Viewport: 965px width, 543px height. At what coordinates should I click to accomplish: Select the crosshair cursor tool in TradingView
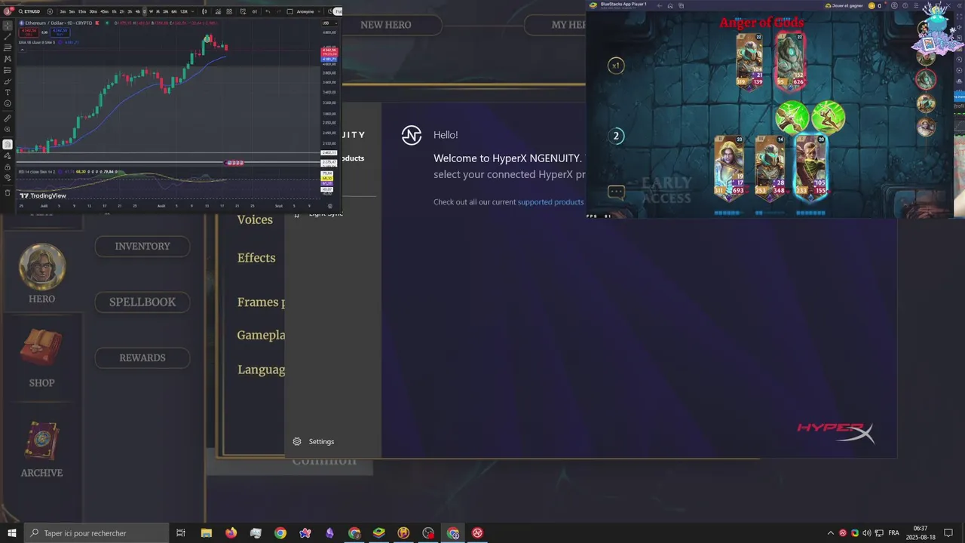click(8, 26)
